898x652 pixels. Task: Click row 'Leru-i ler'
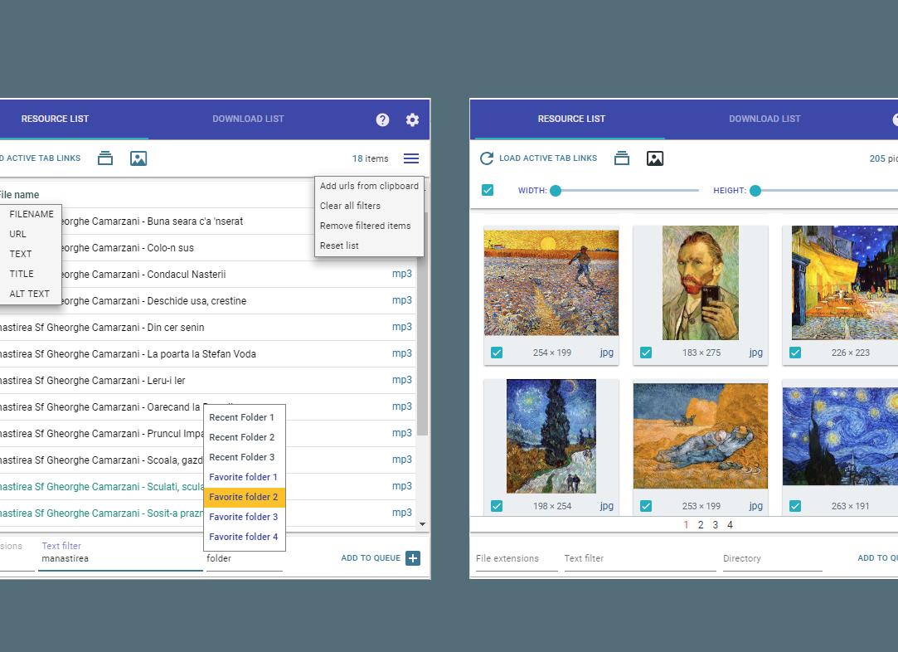point(207,381)
